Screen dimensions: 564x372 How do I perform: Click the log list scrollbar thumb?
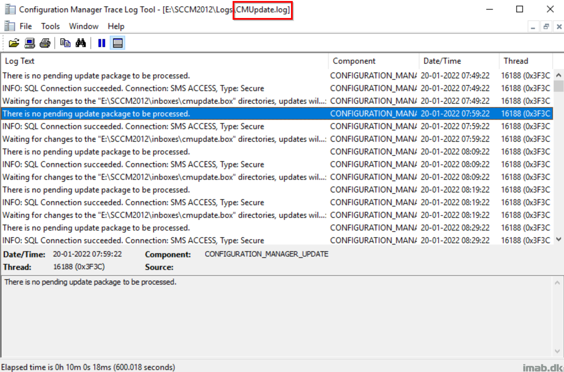(x=559, y=86)
